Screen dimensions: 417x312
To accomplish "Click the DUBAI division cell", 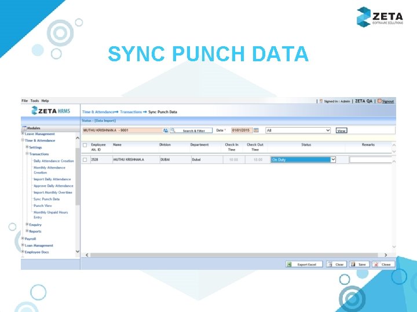I will tap(165, 159).
